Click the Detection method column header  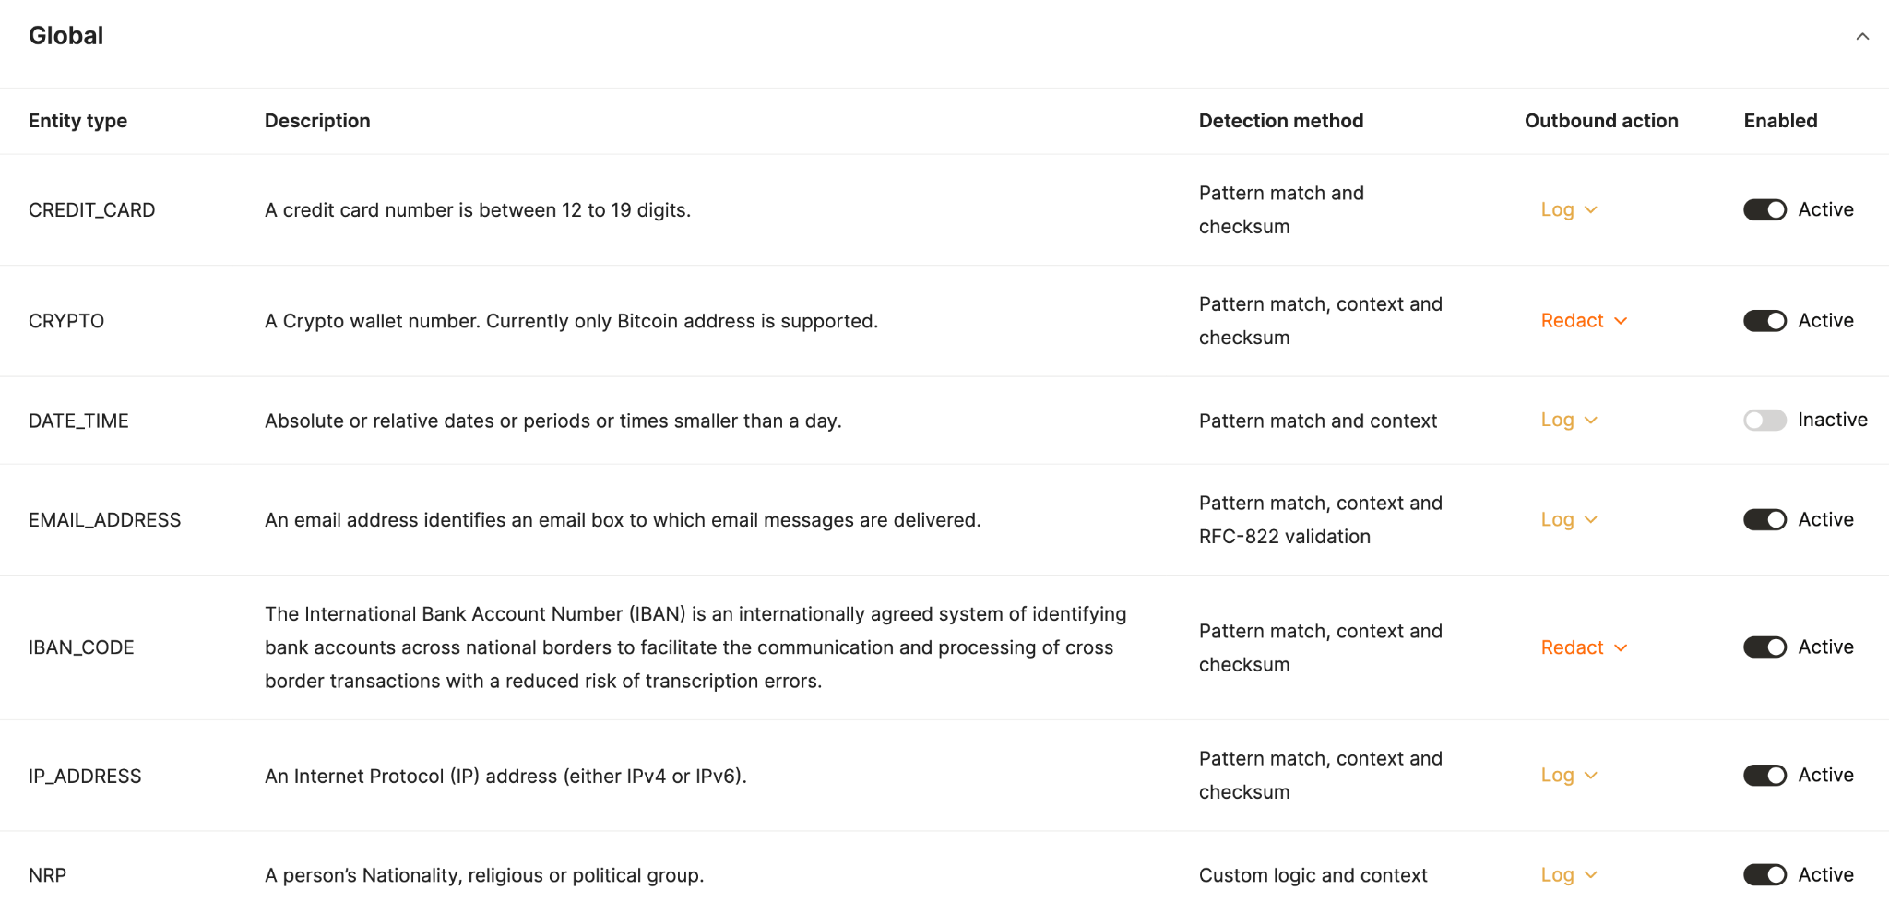1281,121
